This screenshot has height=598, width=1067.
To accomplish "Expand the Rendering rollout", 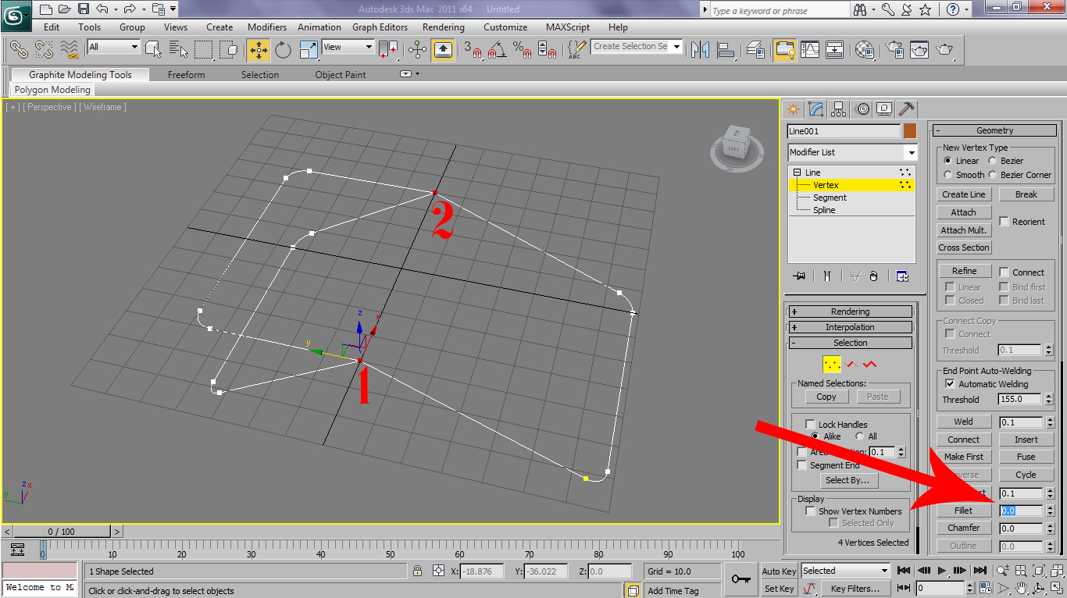I will [850, 311].
